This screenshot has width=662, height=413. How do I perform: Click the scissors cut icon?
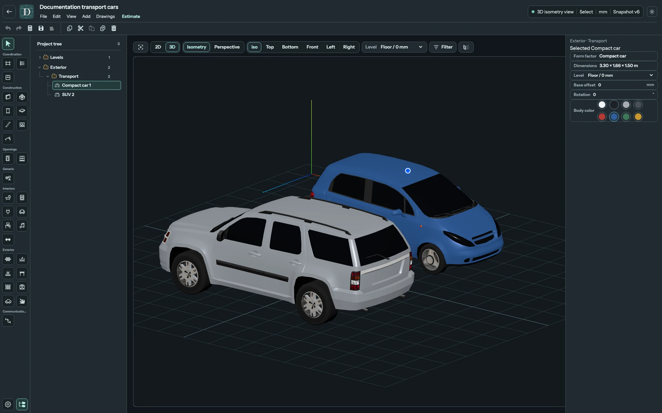(x=81, y=28)
